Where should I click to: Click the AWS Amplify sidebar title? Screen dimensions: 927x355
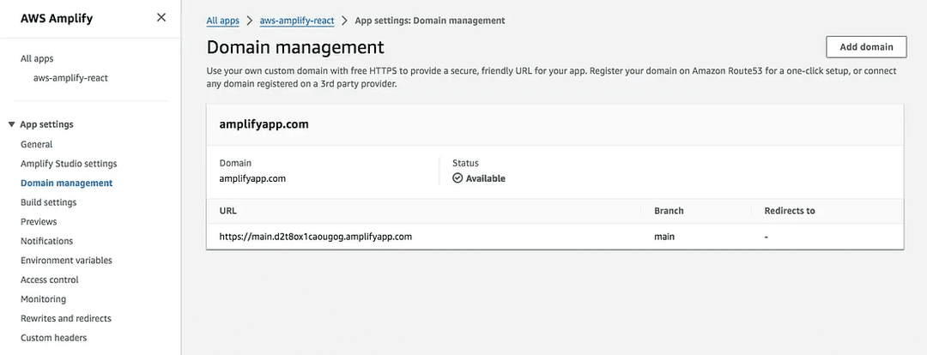[x=57, y=18]
